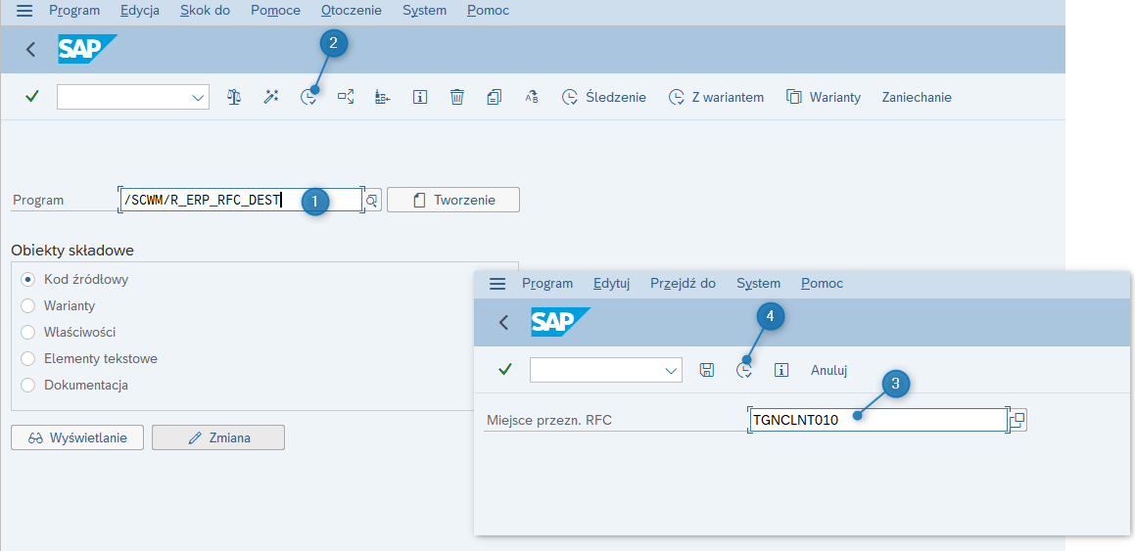The width and height of the screenshot is (1135, 551).
Task: Click the balance-scale check icon in toolbar
Action: click(234, 97)
